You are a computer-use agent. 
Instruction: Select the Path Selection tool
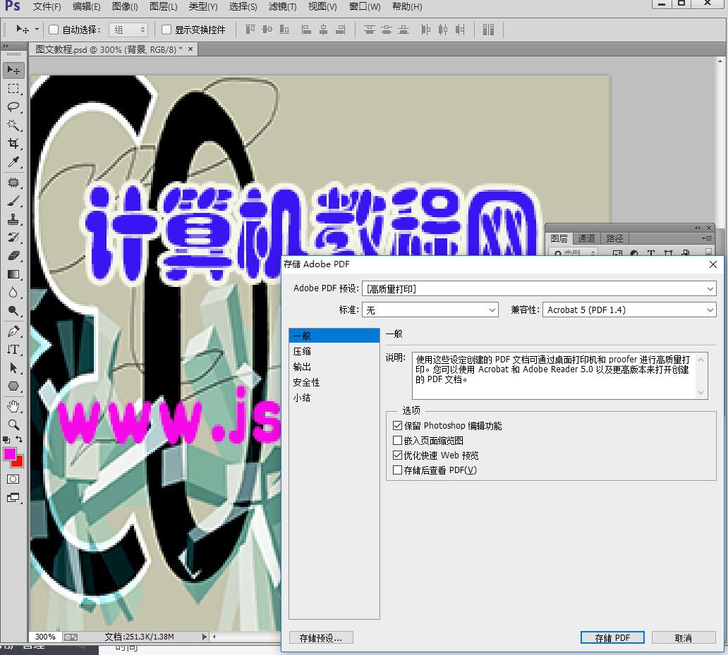pos(13,368)
